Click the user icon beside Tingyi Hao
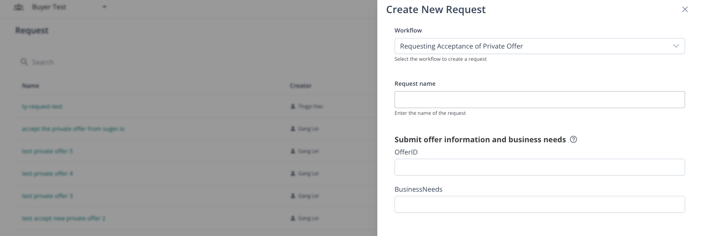This screenshot has height=236, width=702. point(293,106)
